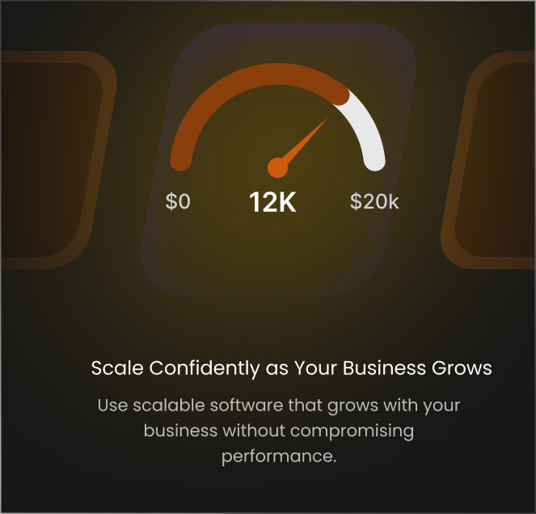536x514 pixels.
Task: Click the orange filled gauge arc
Action: (x=253, y=89)
